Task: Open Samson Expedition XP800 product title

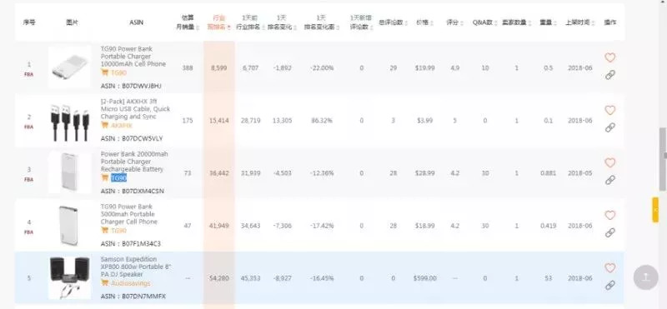Action: [x=136, y=267]
